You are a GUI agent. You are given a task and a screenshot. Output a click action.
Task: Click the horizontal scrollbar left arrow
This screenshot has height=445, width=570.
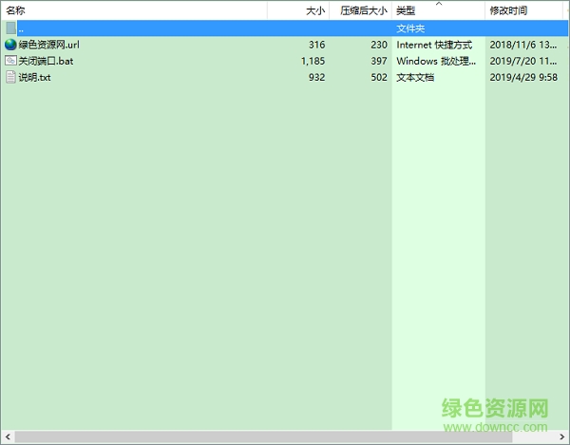click(x=8, y=436)
